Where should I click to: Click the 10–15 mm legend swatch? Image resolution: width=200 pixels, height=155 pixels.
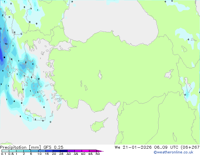click(42, 151)
